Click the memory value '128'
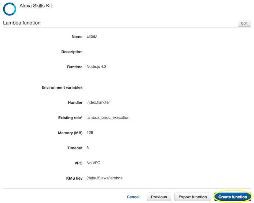The width and height of the screenshot is (254, 203). click(x=90, y=133)
